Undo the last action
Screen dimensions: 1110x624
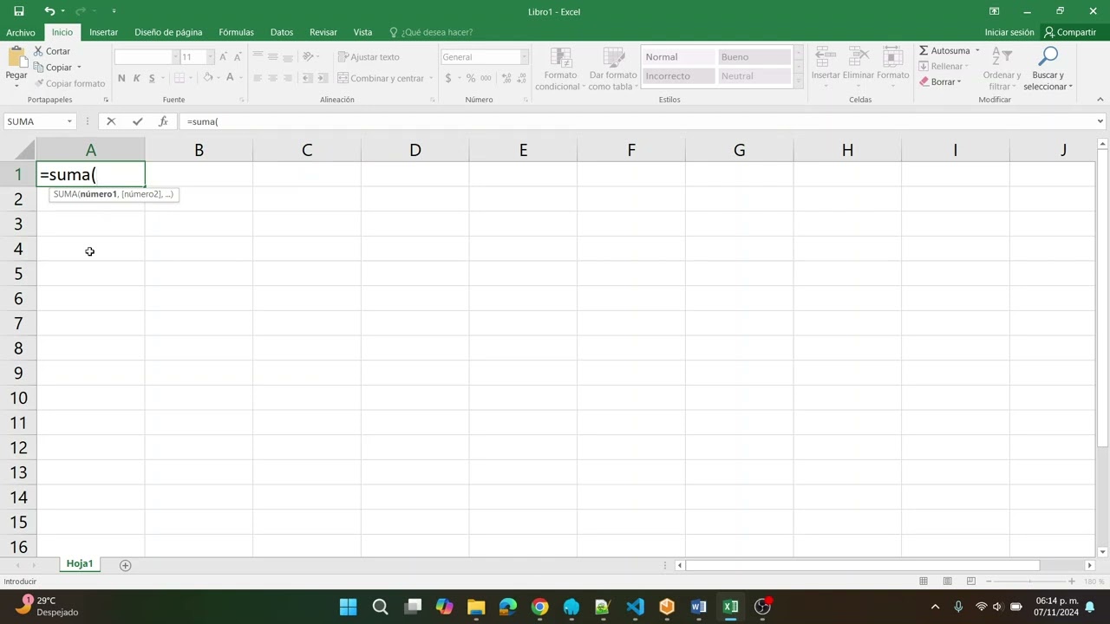pos(49,11)
